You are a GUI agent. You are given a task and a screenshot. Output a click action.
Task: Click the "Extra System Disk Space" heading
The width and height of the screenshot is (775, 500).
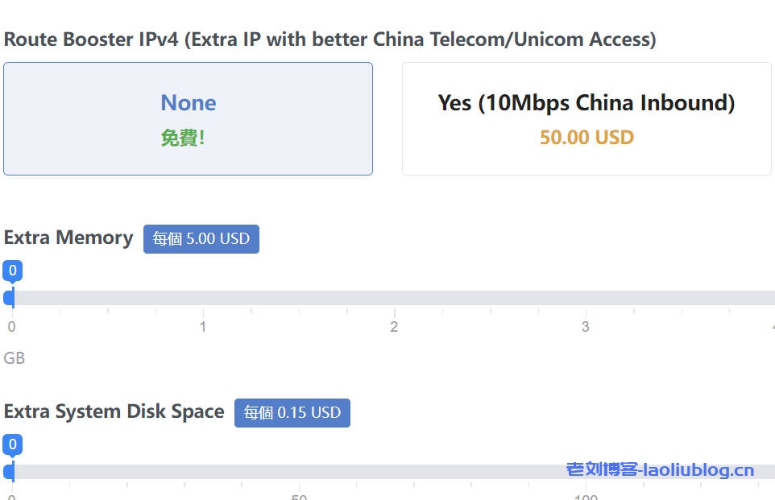pos(114,411)
